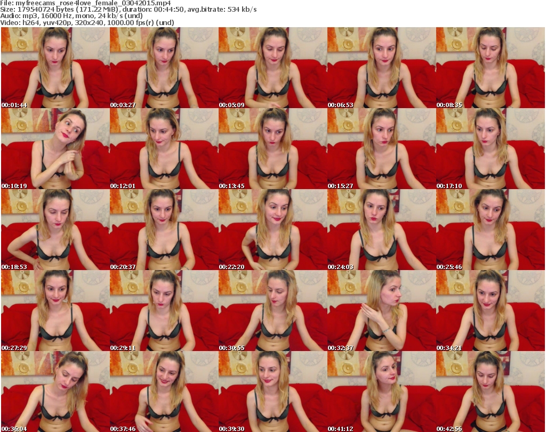The height and width of the screenshot is (432, 546).
Task: View the frame captured at 00:39:30
Action: [273, 392]
